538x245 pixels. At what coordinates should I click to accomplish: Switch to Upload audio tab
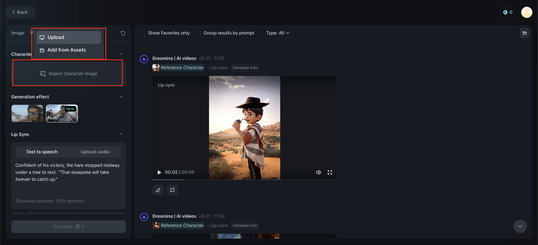click(x=95, y=152)
